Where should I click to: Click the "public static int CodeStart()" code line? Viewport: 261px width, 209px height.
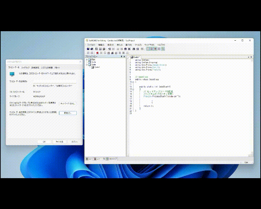[x=155, y=87]
